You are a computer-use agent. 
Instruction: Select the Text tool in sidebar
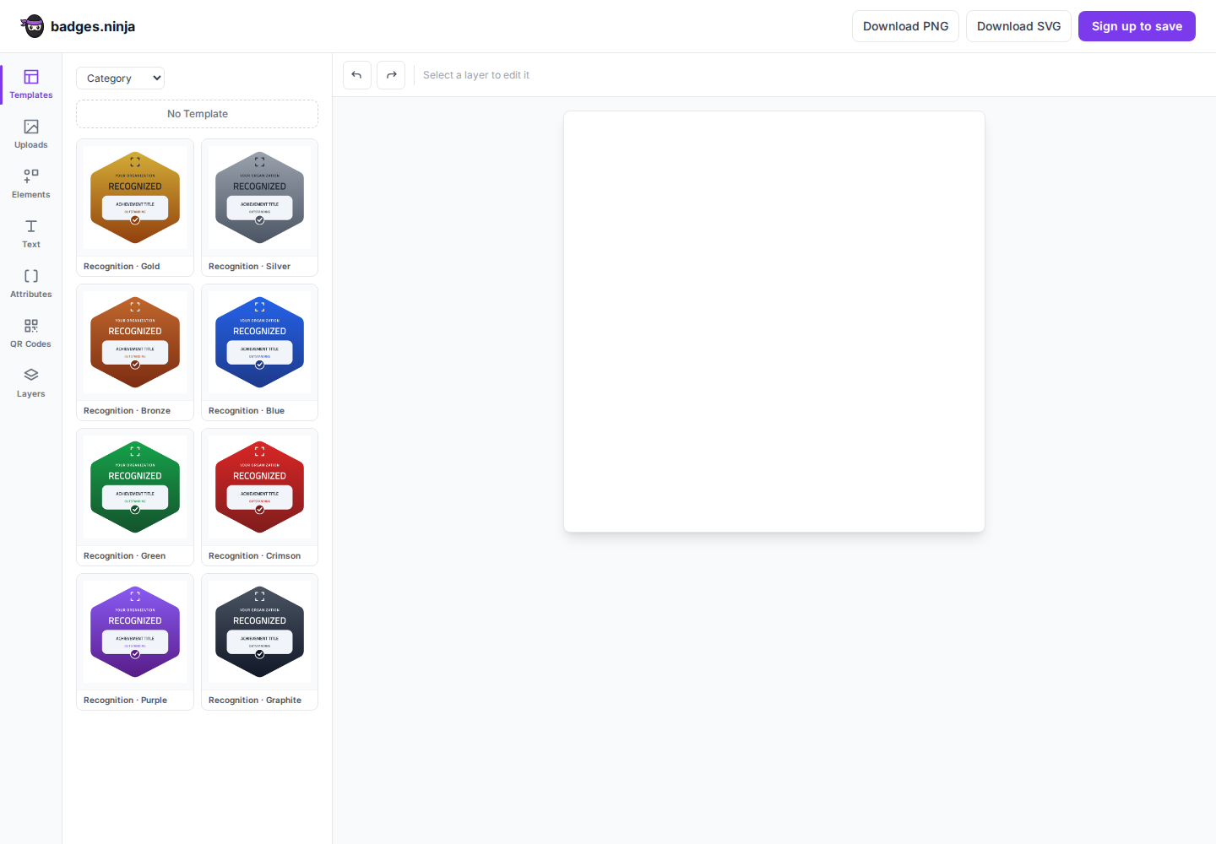[x=31, y=234]
